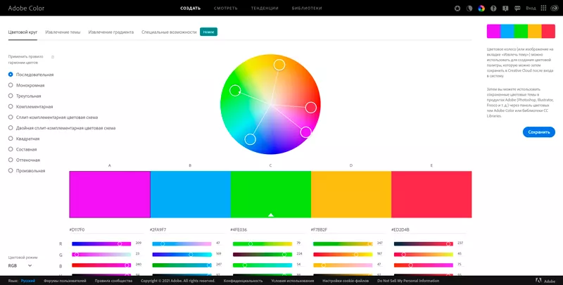Image resolution: width=563 pixels, height=285 pixels.
Task: Click the R slider for color #D117F0
Action: 101,243
